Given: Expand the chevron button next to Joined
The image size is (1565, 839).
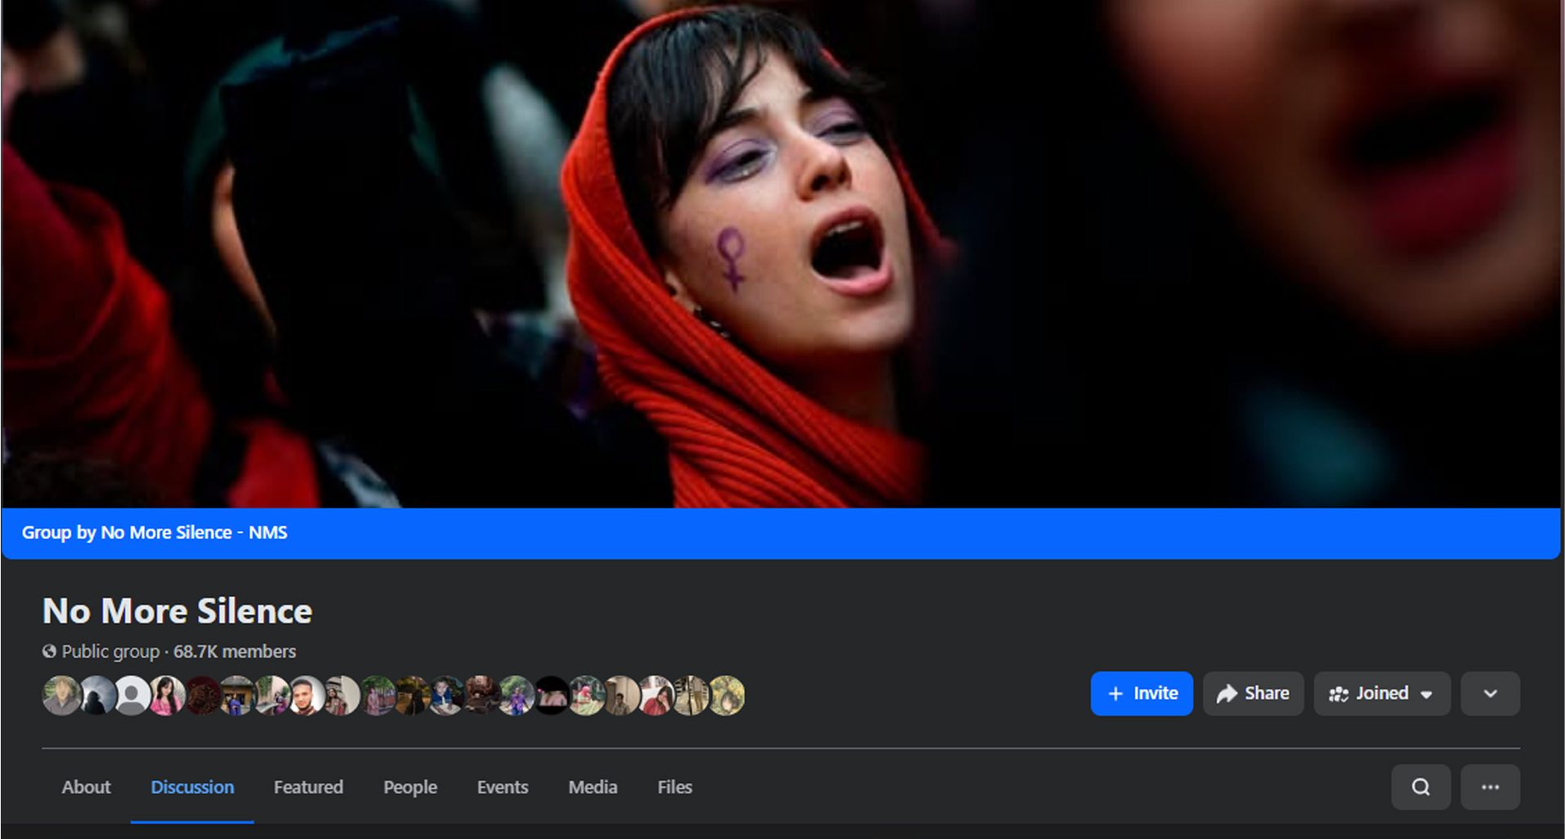Looking at the screenshot, I should (x=1490, y=693).
